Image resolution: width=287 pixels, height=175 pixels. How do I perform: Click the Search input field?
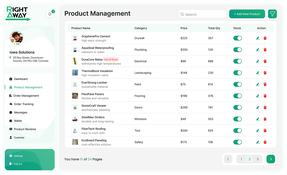pos(202,14)
